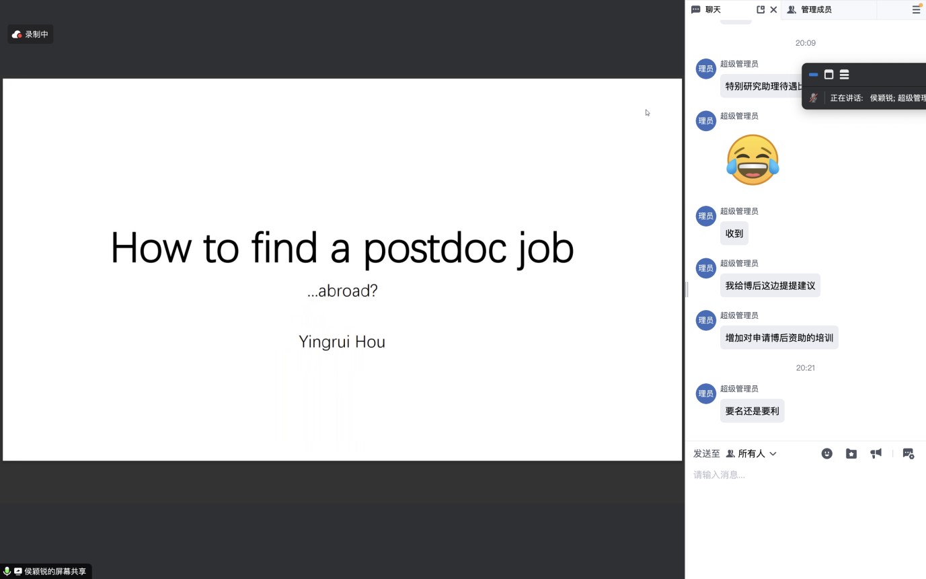Select the window layout icon in floating bar
This screenshot has width=926, height=579.
tap(828, 75)
